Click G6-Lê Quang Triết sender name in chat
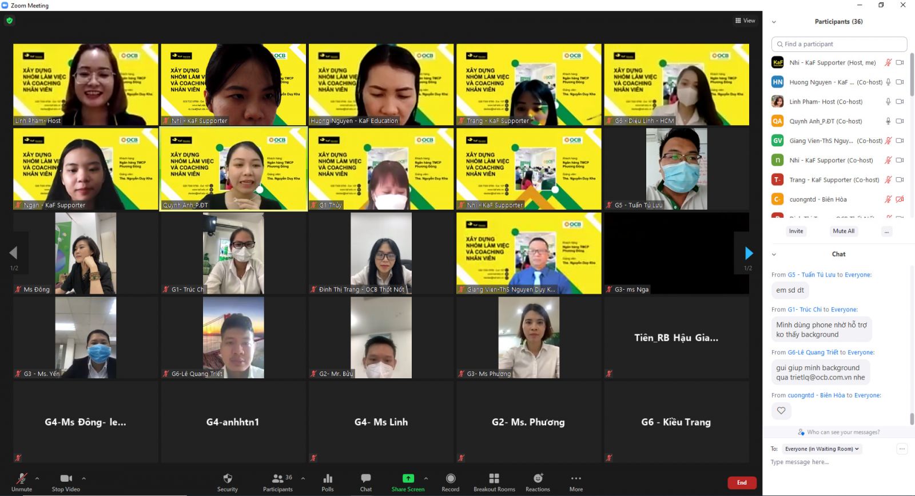This screenshot has width=915, height=496. tap(813, 353)
